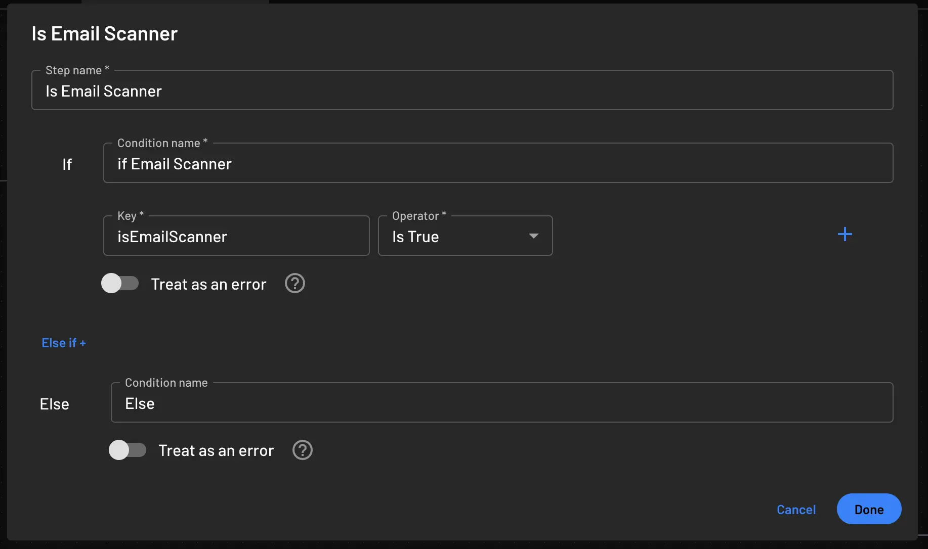Click the Else condition name field
Viewport: 928px width, 549px height.
click(x=502, y=403)
